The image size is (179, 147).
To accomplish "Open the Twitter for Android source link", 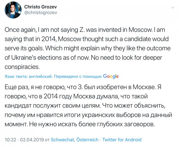I will [122, 140].
